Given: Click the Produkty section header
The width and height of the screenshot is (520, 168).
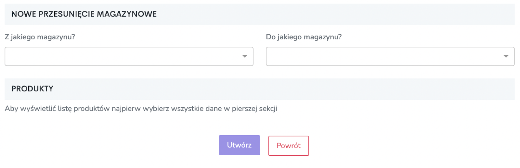Looking at the screenshot, I should pyautogui.click(x=32, y=89).
